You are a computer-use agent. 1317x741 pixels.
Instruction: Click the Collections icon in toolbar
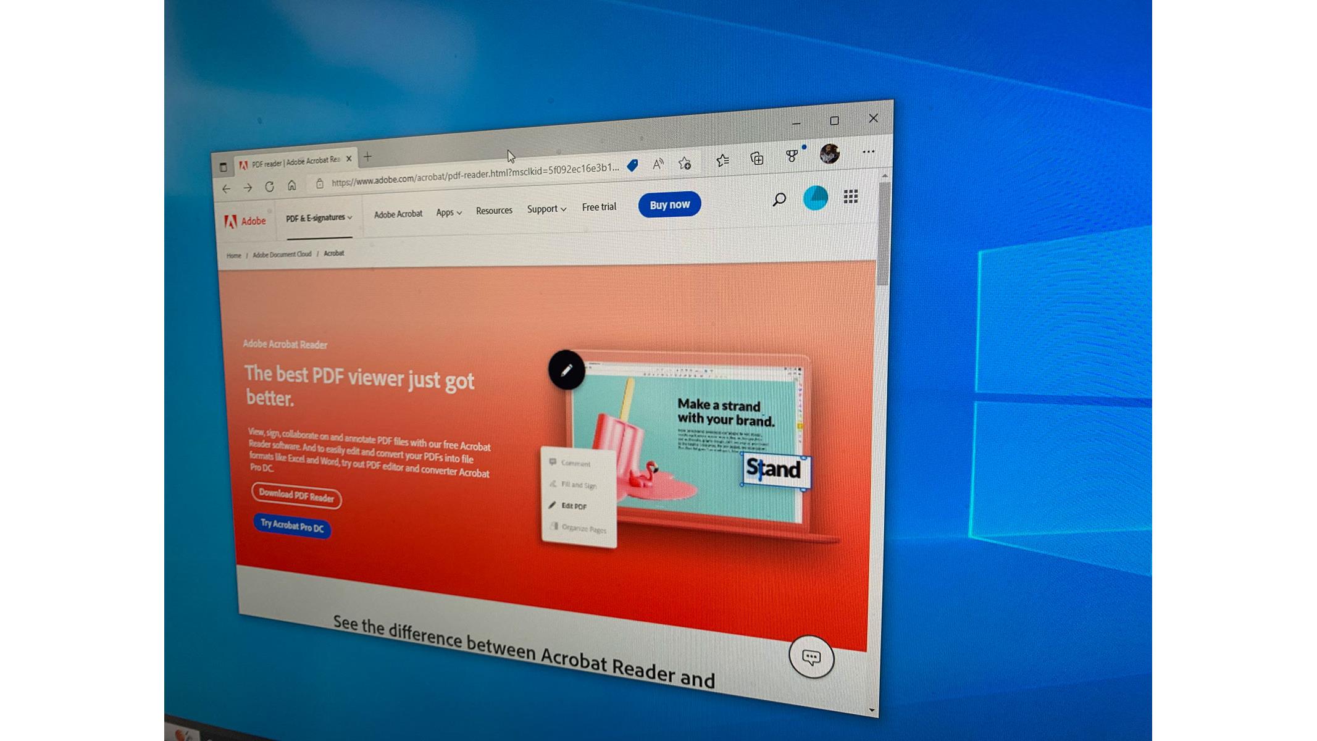758,156
